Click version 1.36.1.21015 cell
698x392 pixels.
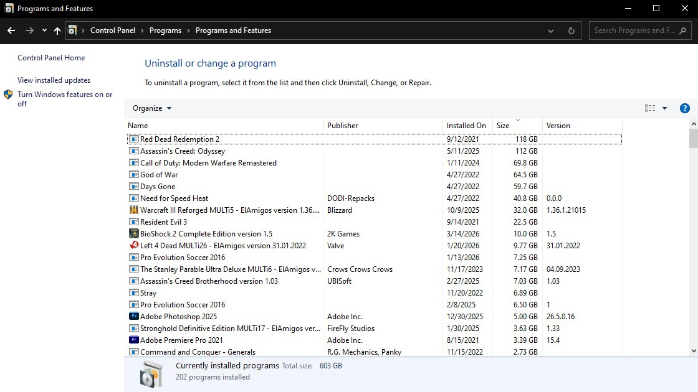567,210
